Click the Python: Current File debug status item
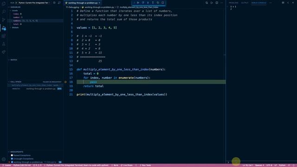The image size is (297, 167). pyautogui.click(x=76, y=165)
